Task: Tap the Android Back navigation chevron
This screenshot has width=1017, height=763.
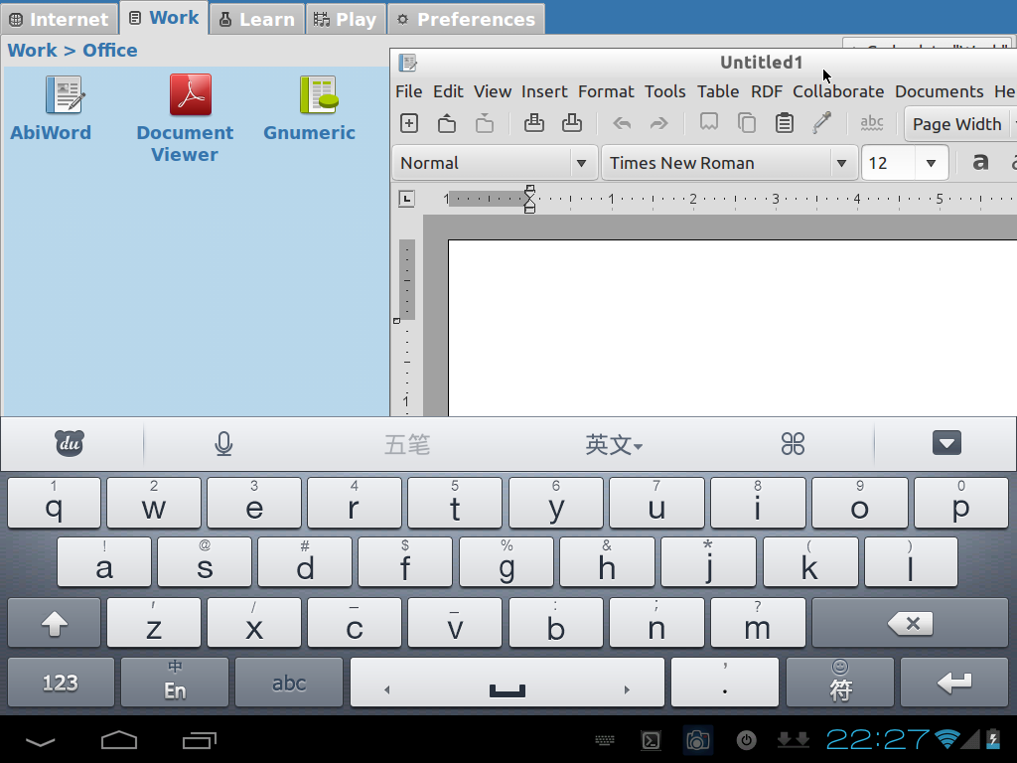Action: [40, 741]
